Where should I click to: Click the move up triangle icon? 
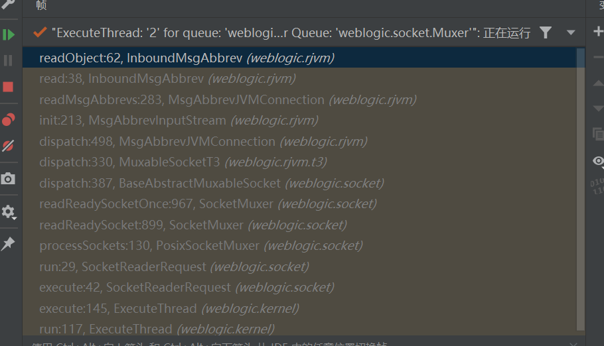[598, 83]
